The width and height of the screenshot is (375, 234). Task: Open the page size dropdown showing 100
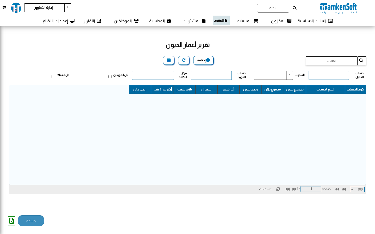[x=357, y=189]
